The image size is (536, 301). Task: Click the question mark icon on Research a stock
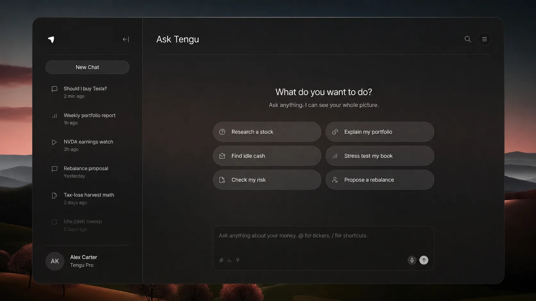(x=222, y=132)
